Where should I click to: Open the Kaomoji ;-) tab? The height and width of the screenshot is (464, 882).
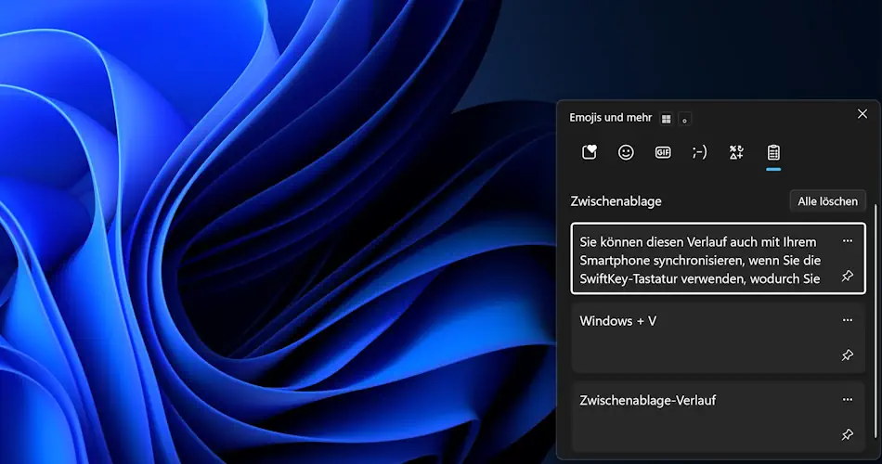pos(699,152)
